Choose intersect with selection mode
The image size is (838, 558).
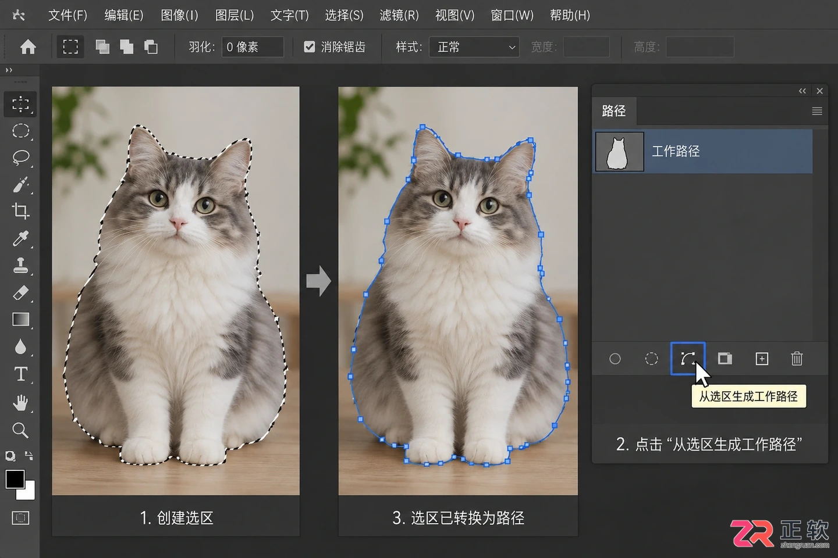click(151, 47)
